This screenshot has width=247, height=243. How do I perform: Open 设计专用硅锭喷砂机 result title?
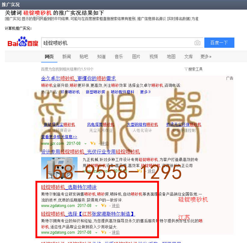click(x=90, y=152)
